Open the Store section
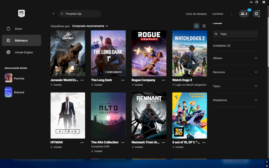Image resolution: width=269 pixels, height=168 pixels. [x=22, y=29]
